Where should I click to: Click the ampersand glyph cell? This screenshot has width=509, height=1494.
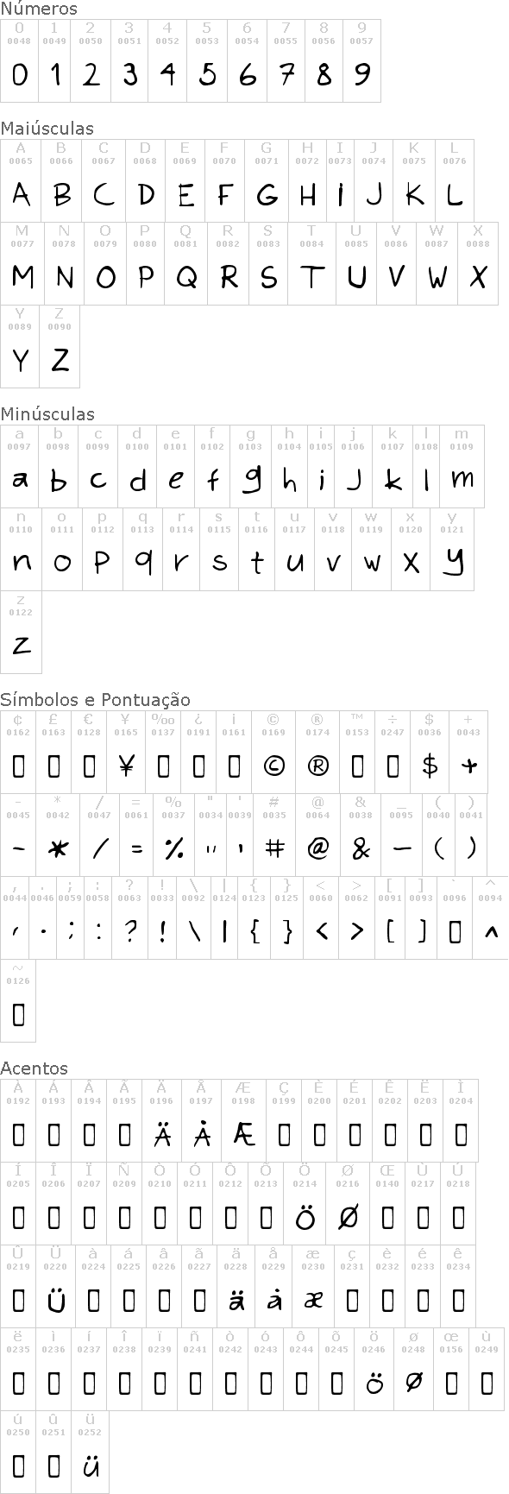(x=361, y=835)
